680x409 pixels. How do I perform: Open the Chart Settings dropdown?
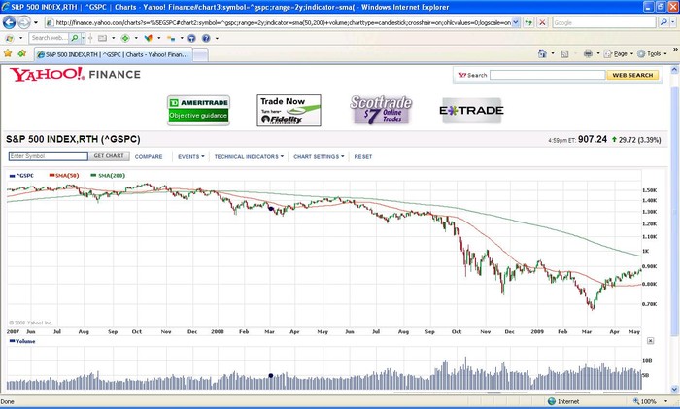coord(318,156)
